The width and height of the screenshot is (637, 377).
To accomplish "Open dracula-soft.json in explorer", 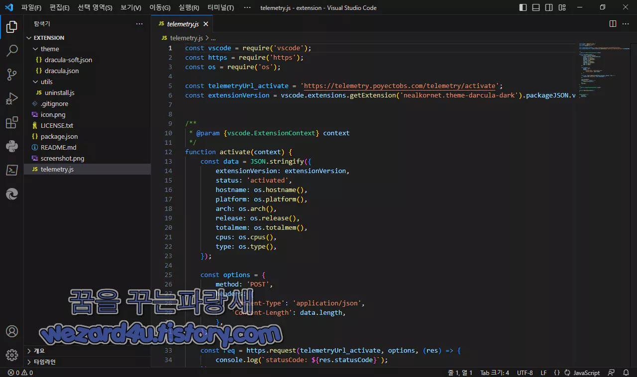I will [x=87, y=60].
